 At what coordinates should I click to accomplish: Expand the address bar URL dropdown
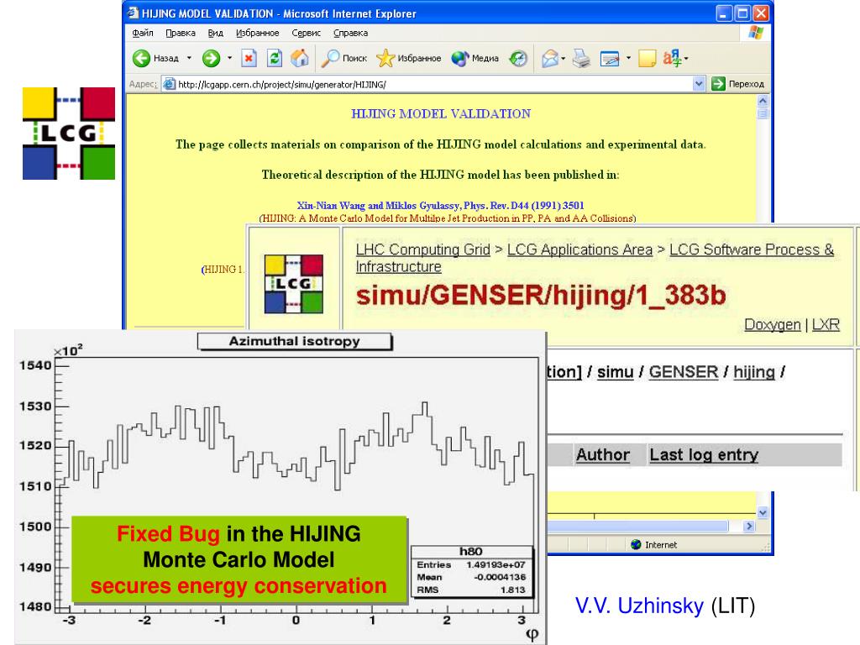coord(698,84)
